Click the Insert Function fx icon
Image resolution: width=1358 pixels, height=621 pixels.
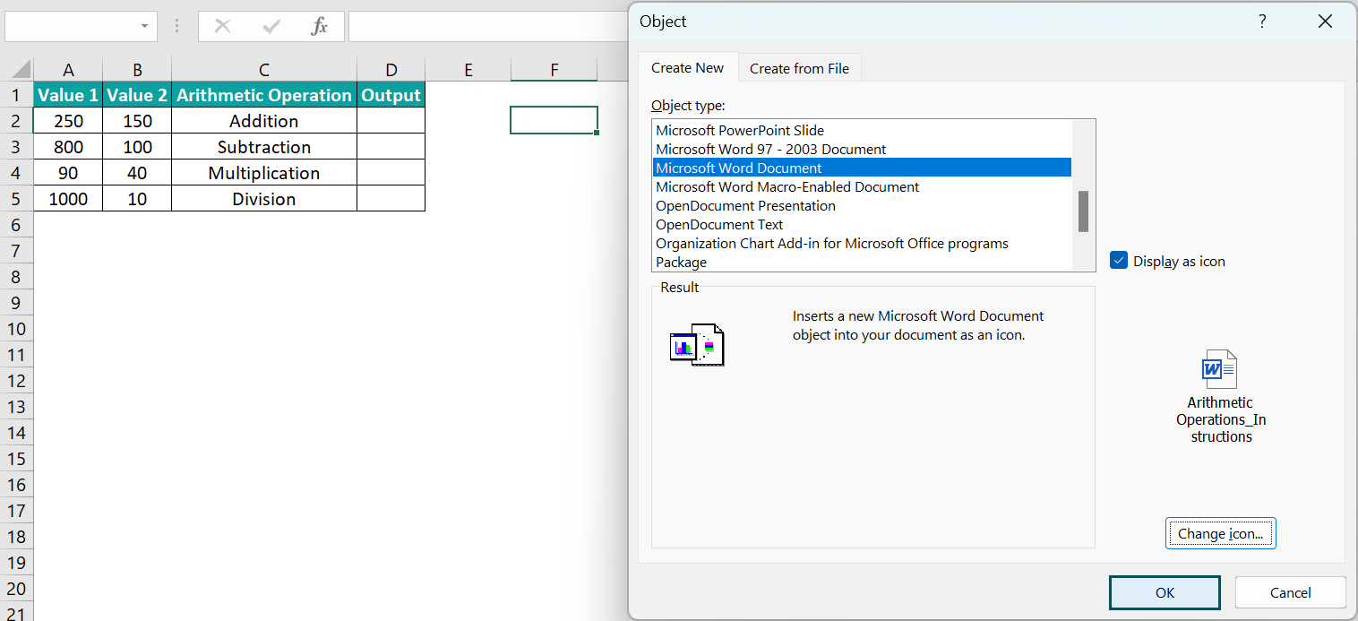click(319, 27)
